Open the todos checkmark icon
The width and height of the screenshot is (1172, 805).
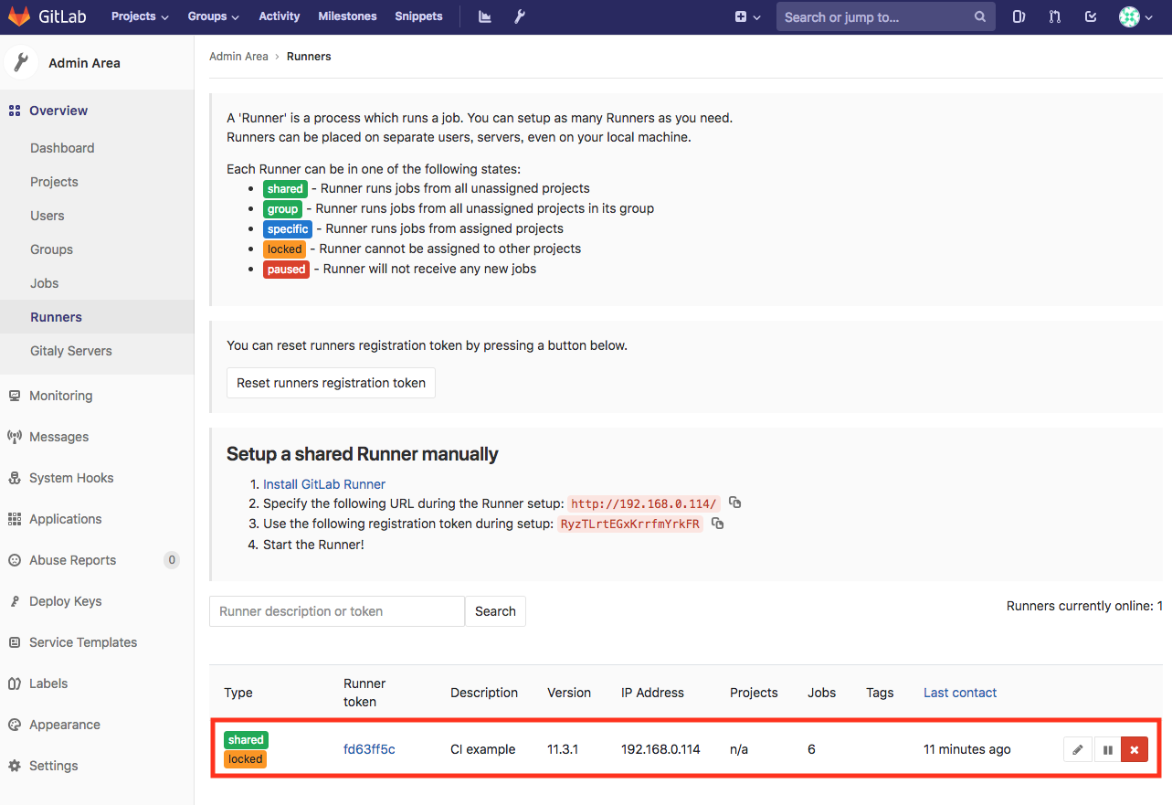(x=1091, y=16)
